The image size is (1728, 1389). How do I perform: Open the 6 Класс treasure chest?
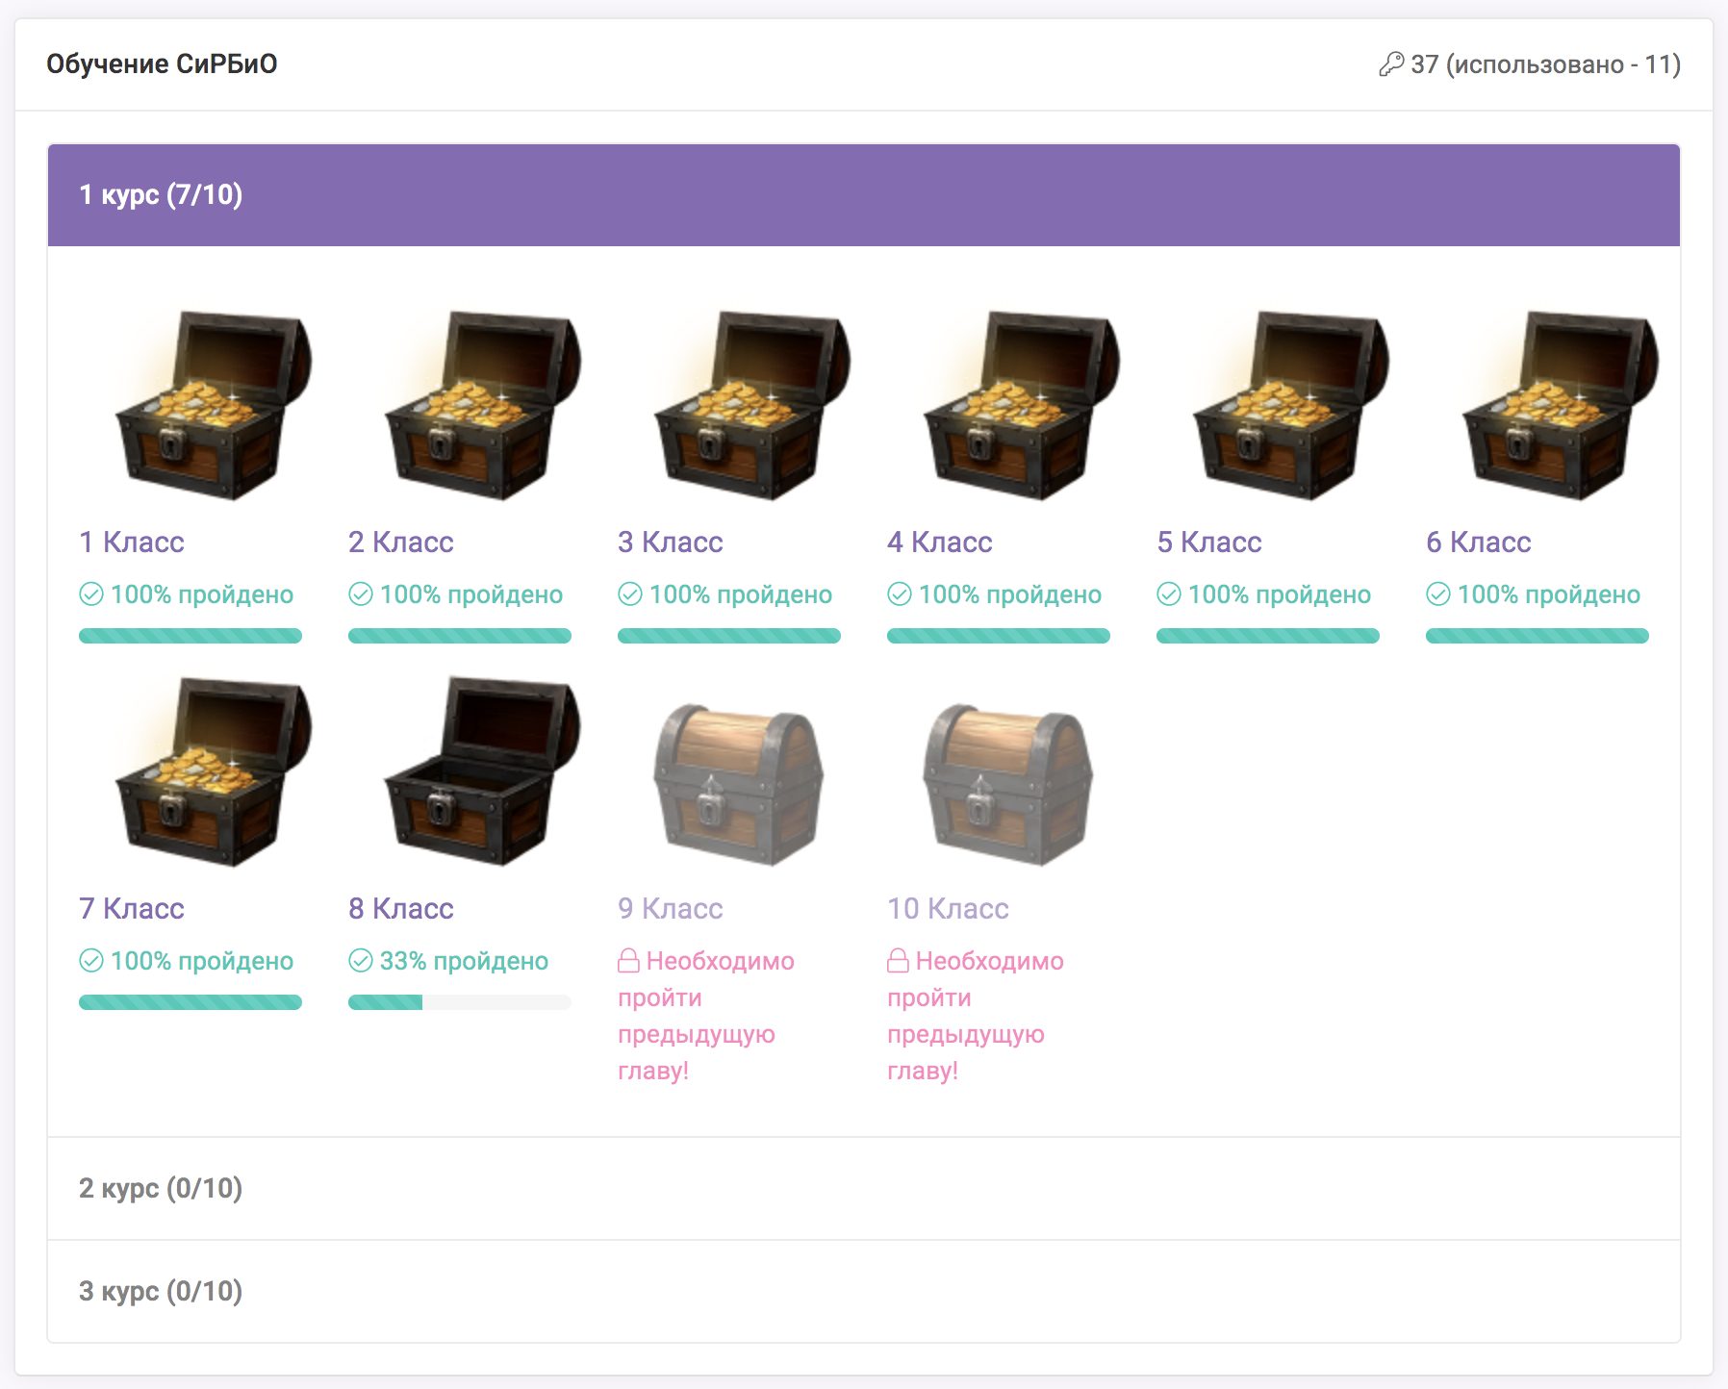1561,405
